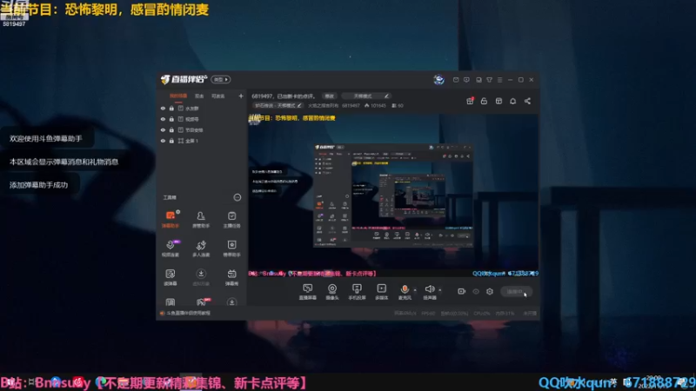Image resolution: width=696 pixels, height=391 pixels.
Task: Select the middle scene tab
Action: coord(199,96)
